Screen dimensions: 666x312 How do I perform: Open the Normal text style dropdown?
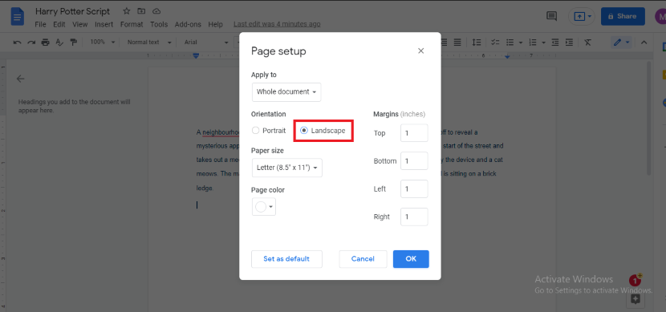(x=149, y=42)
